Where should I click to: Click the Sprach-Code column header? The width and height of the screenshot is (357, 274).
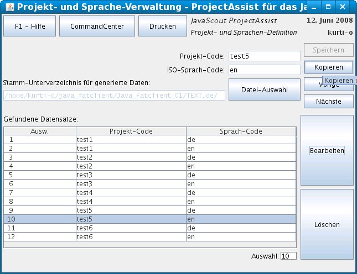[x=241, y=131]
